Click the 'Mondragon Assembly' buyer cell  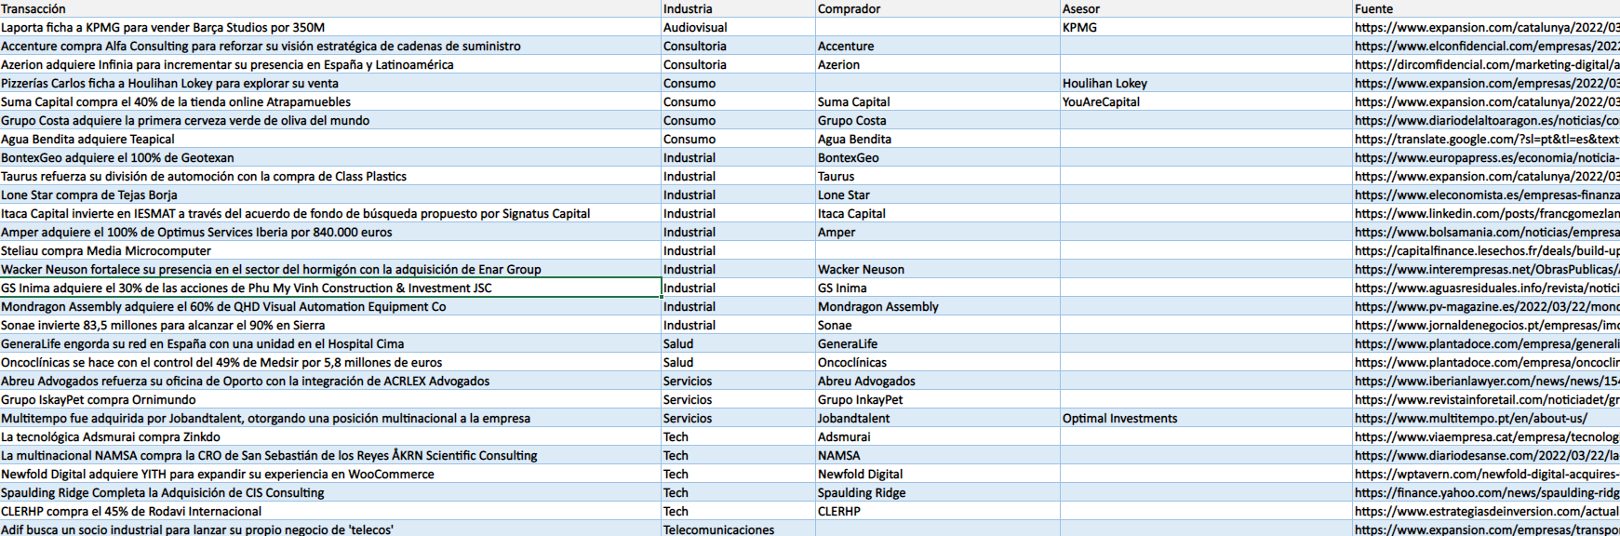tap(937, 306)
